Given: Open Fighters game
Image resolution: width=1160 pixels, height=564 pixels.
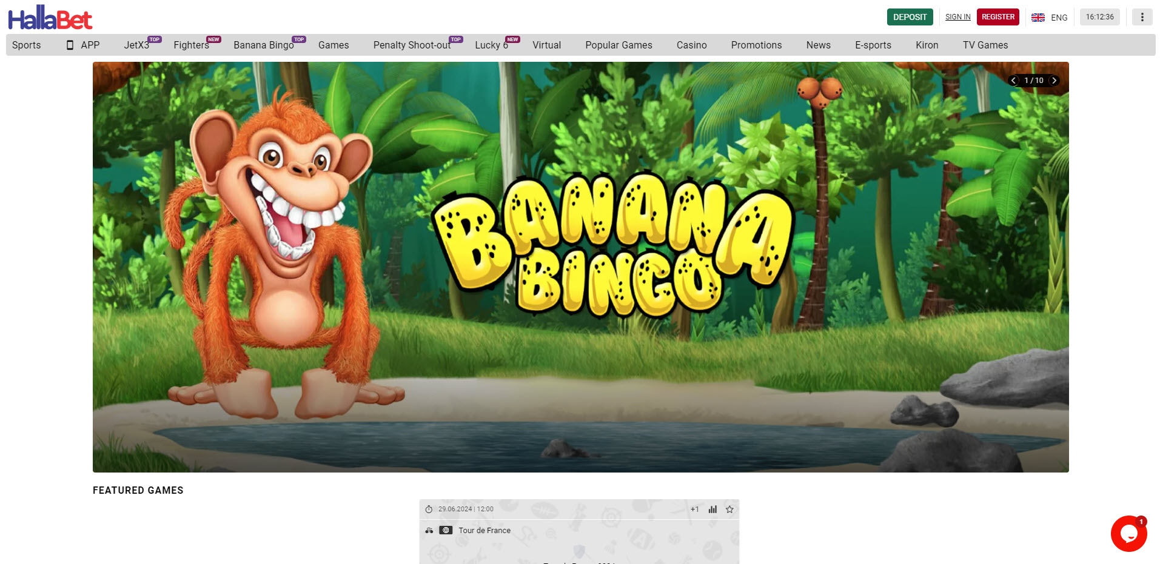Looking at the screenshot, I should pyautogui.click(x=191, y=45).
